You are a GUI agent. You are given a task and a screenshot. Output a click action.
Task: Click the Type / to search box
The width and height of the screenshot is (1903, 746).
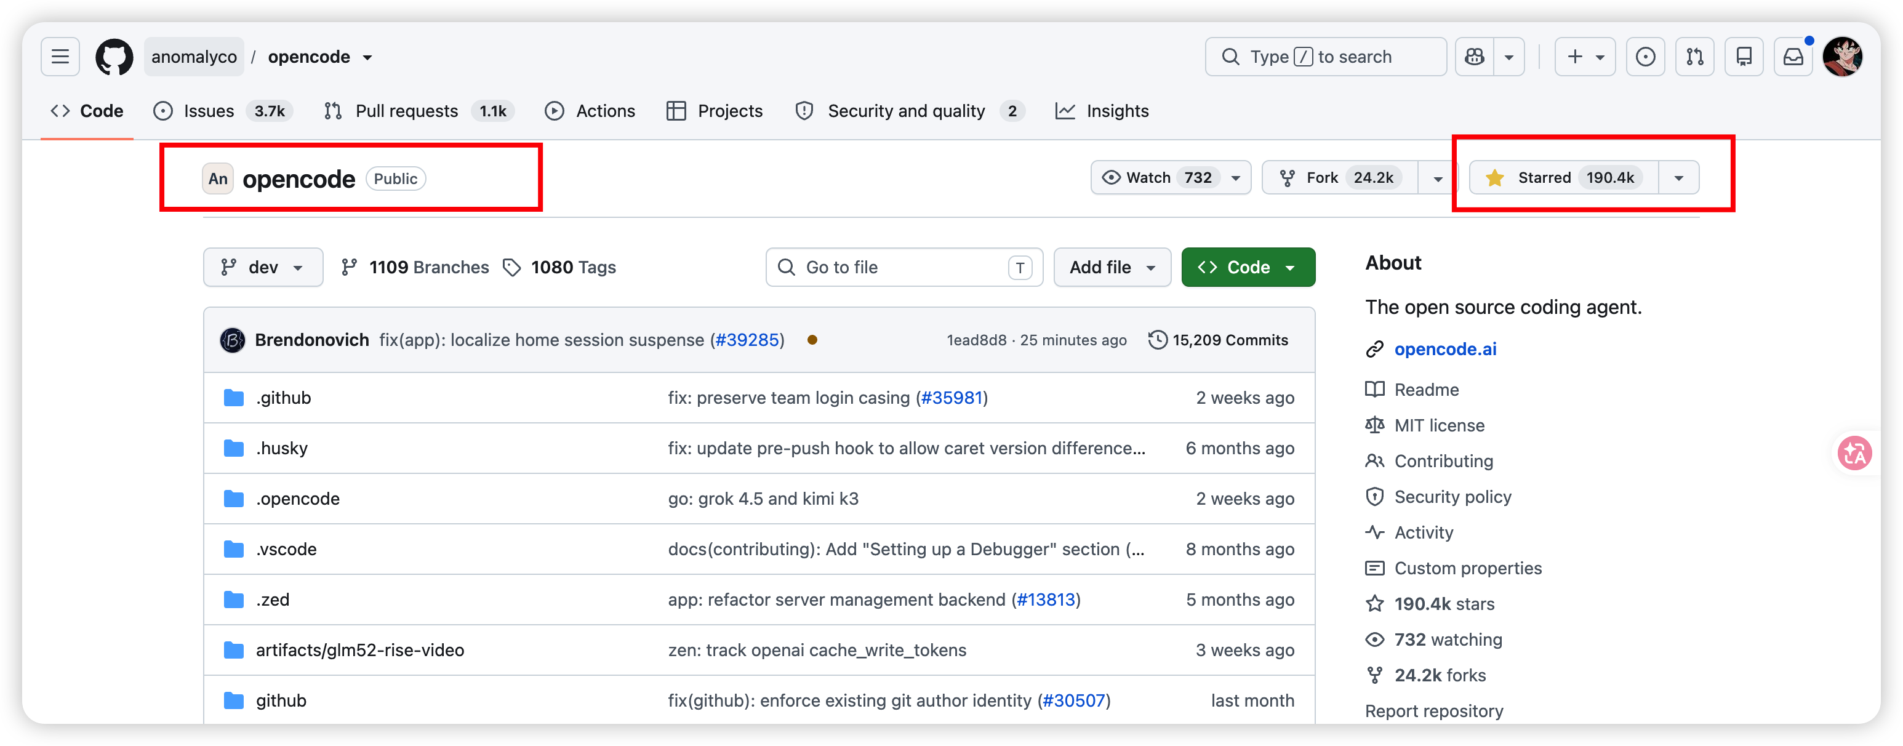pyautogui.click(x=1325, y=57)
